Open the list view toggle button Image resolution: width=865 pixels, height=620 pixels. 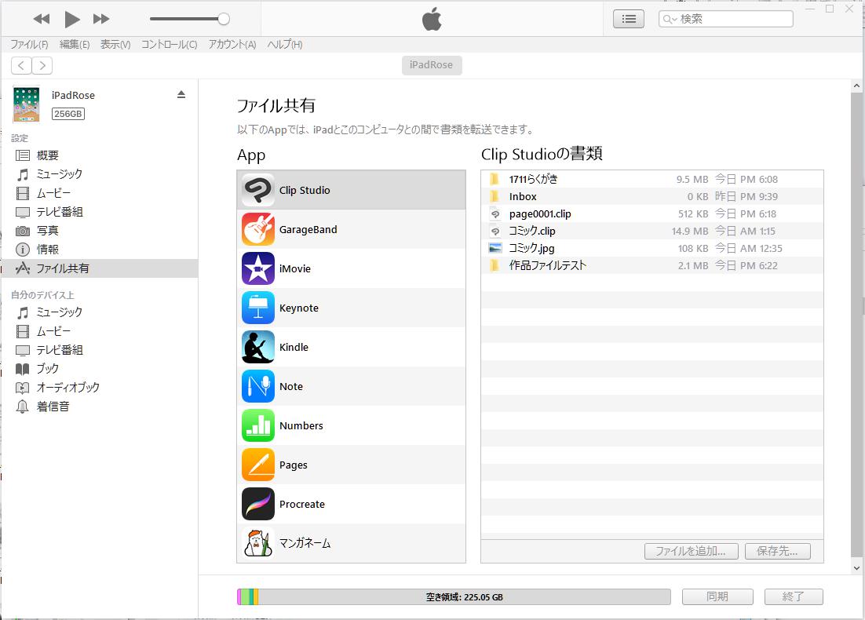[x=628, y=20]
